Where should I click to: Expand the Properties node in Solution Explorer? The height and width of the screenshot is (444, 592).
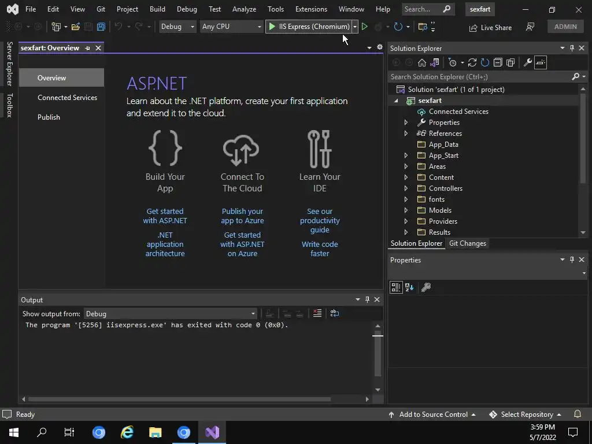tap(406, 123)
